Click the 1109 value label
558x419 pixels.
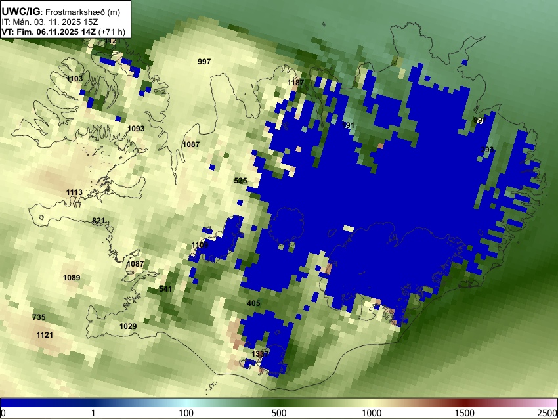200,245
